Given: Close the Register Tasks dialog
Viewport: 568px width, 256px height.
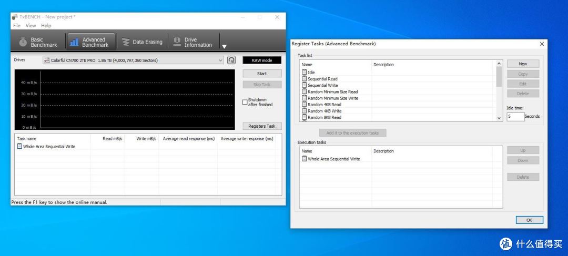Looking at the screenshot, I should (x=542, y=44).
